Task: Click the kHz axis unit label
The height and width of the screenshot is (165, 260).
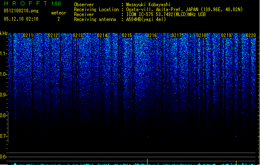Action: point(4,33)
